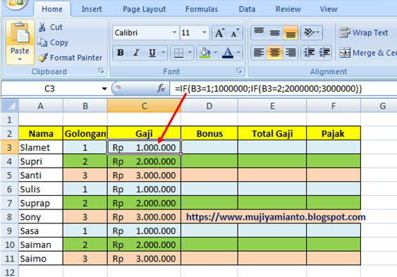Set Middle Align for cell
The image size is (397, 277).
[275, 32]
